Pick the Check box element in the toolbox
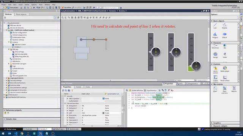 point(215,46)
